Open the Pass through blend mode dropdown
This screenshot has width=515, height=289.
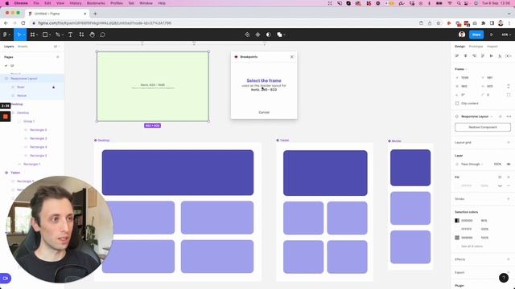pos(472,164)
